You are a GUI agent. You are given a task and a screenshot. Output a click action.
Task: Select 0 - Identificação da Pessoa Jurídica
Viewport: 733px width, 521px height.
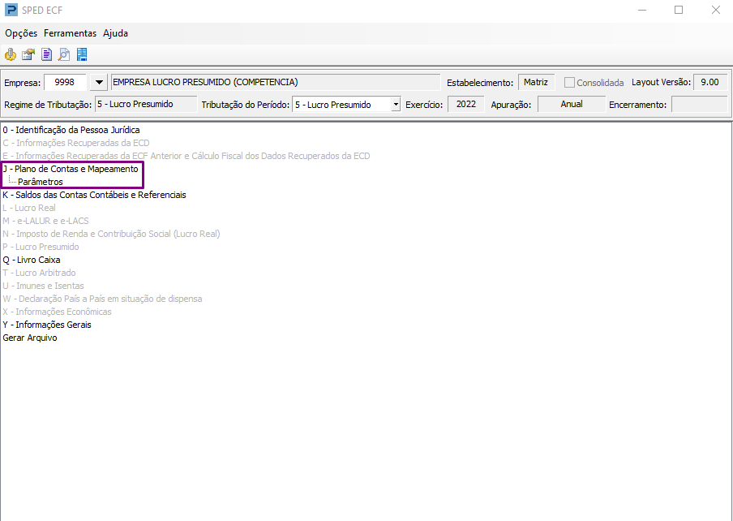tap(71, 130)
